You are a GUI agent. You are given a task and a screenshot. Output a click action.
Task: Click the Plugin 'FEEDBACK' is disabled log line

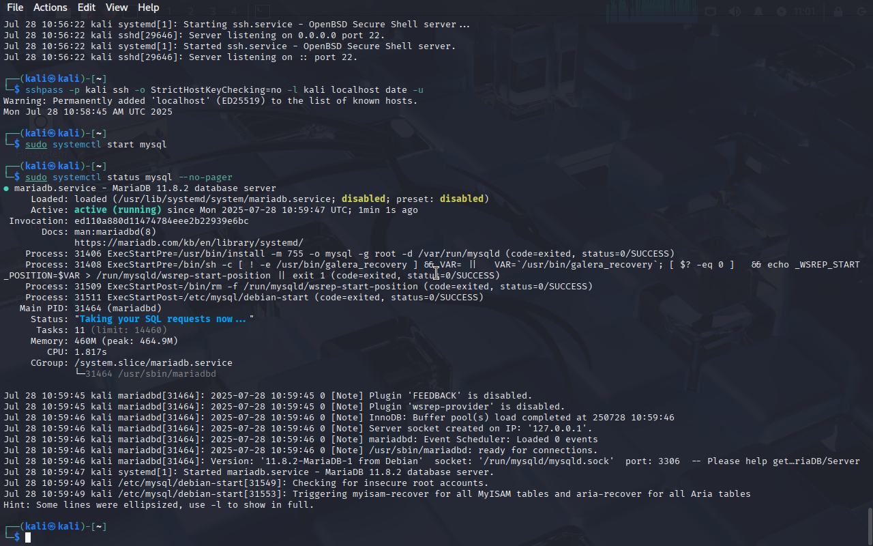(x=268, y=396)
